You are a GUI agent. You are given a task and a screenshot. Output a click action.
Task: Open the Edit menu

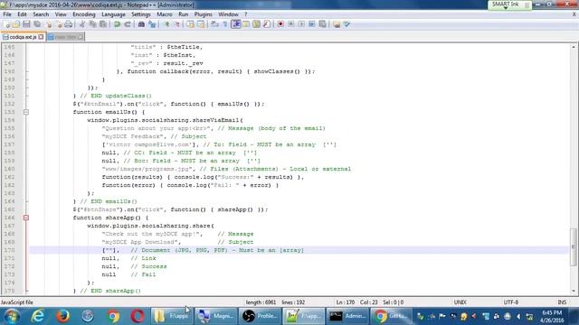coord(22,14)
